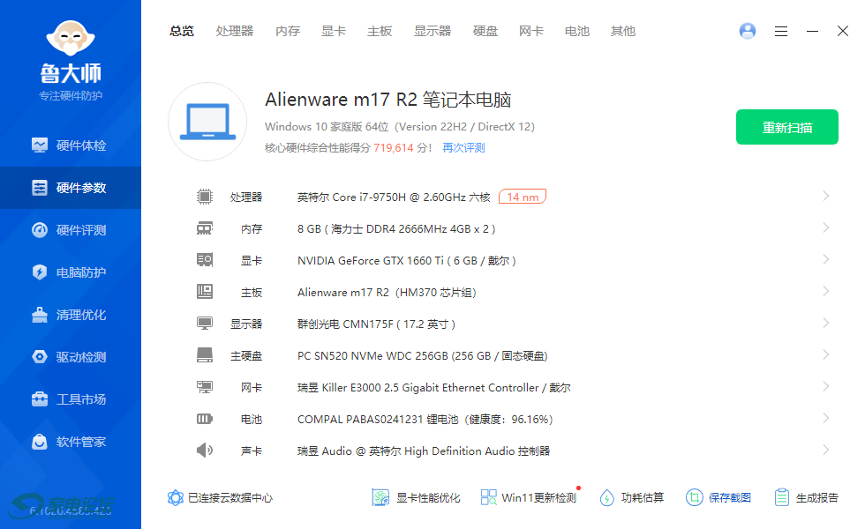Switch to the 处理器 tab
Image resolution: width=865 pixels, height=529 pixels.
point(235,32)
